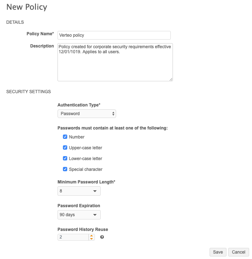Toggle the Number requirement checkbox

click(x=65, y=137)
